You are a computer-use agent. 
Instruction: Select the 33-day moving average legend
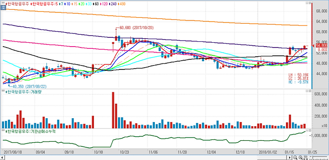pyautogui.click(x=88, y=4)
